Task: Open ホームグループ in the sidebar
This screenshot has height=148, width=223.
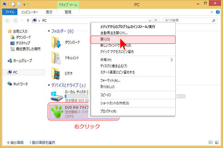Action: [22, 61]
